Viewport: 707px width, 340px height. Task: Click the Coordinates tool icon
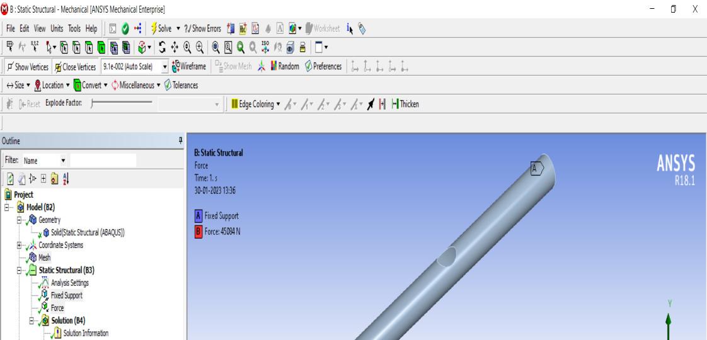[35, 47]
